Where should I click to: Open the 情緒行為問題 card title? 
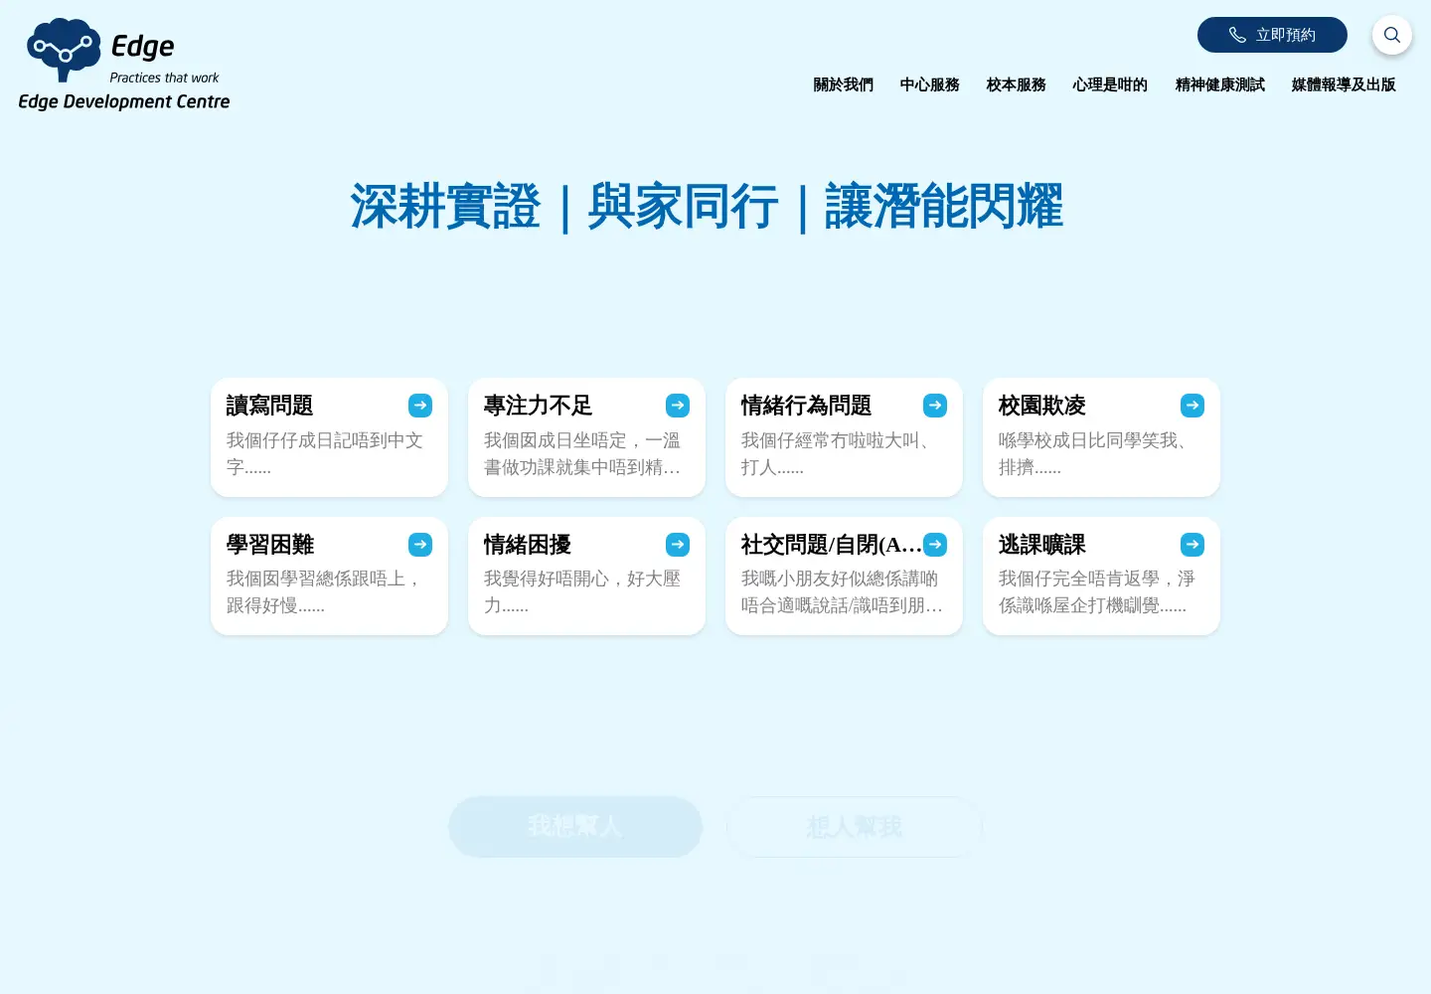806,406
